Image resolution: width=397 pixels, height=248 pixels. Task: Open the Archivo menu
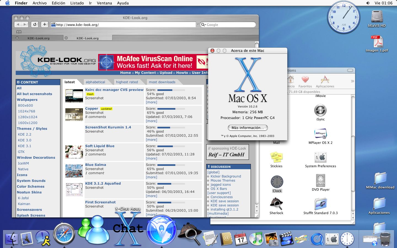39,3
